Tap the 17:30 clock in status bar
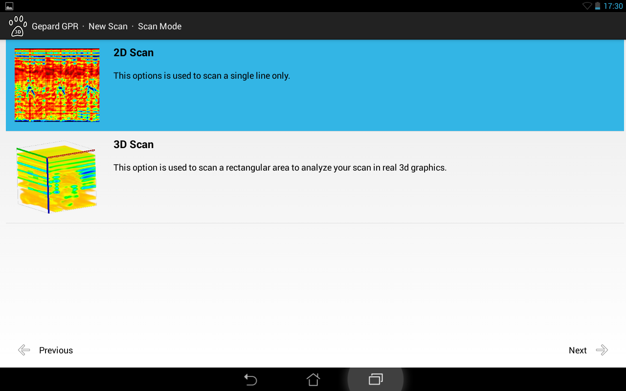The height and width of the screenshot is (391, 626). tap(613, 6)
